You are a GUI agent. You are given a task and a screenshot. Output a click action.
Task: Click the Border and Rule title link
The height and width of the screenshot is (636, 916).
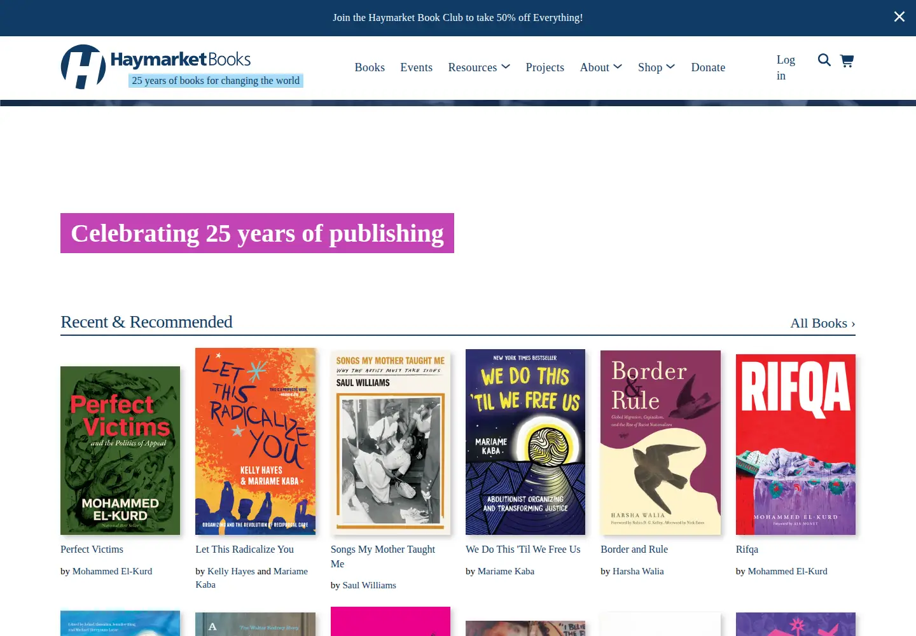point(634,550)
